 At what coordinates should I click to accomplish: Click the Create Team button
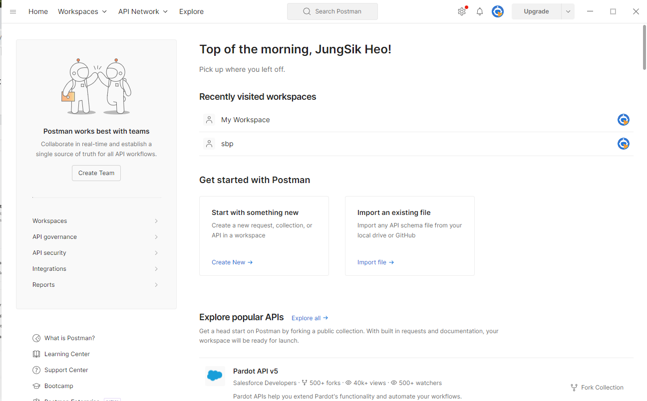96,173
